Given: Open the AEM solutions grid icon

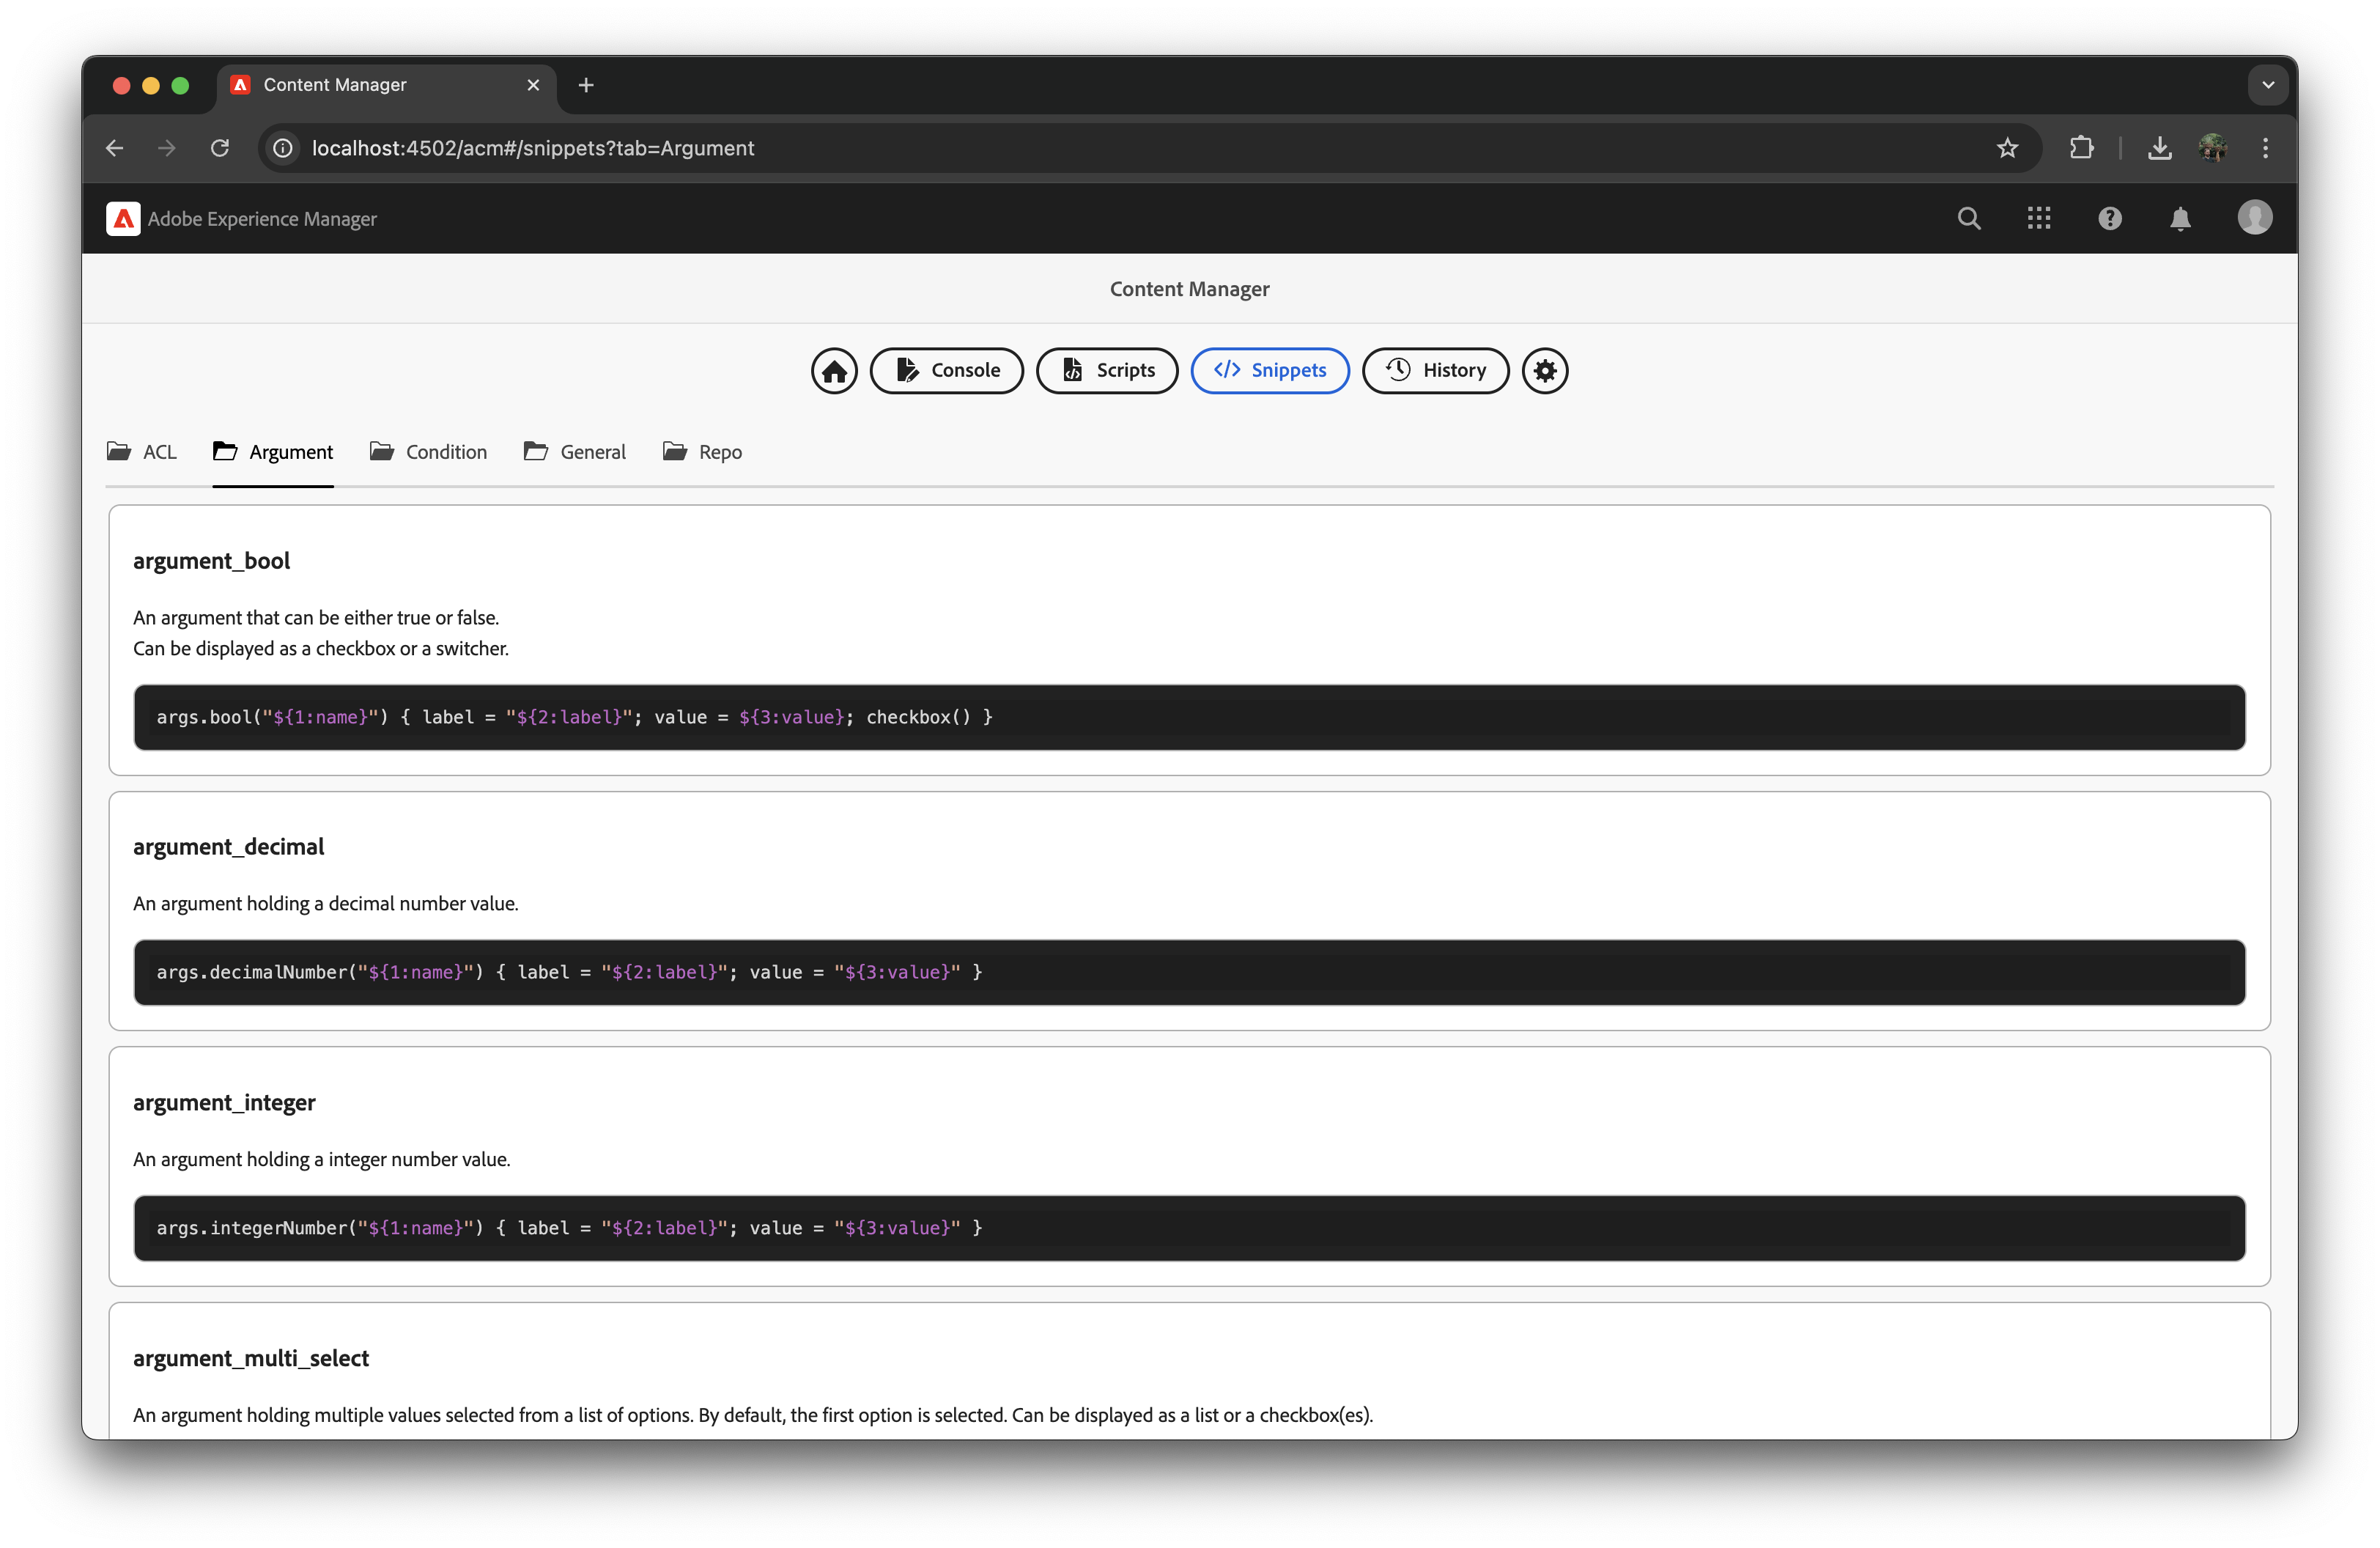Looking at the screenshot, I should [x=2039, y=218].
